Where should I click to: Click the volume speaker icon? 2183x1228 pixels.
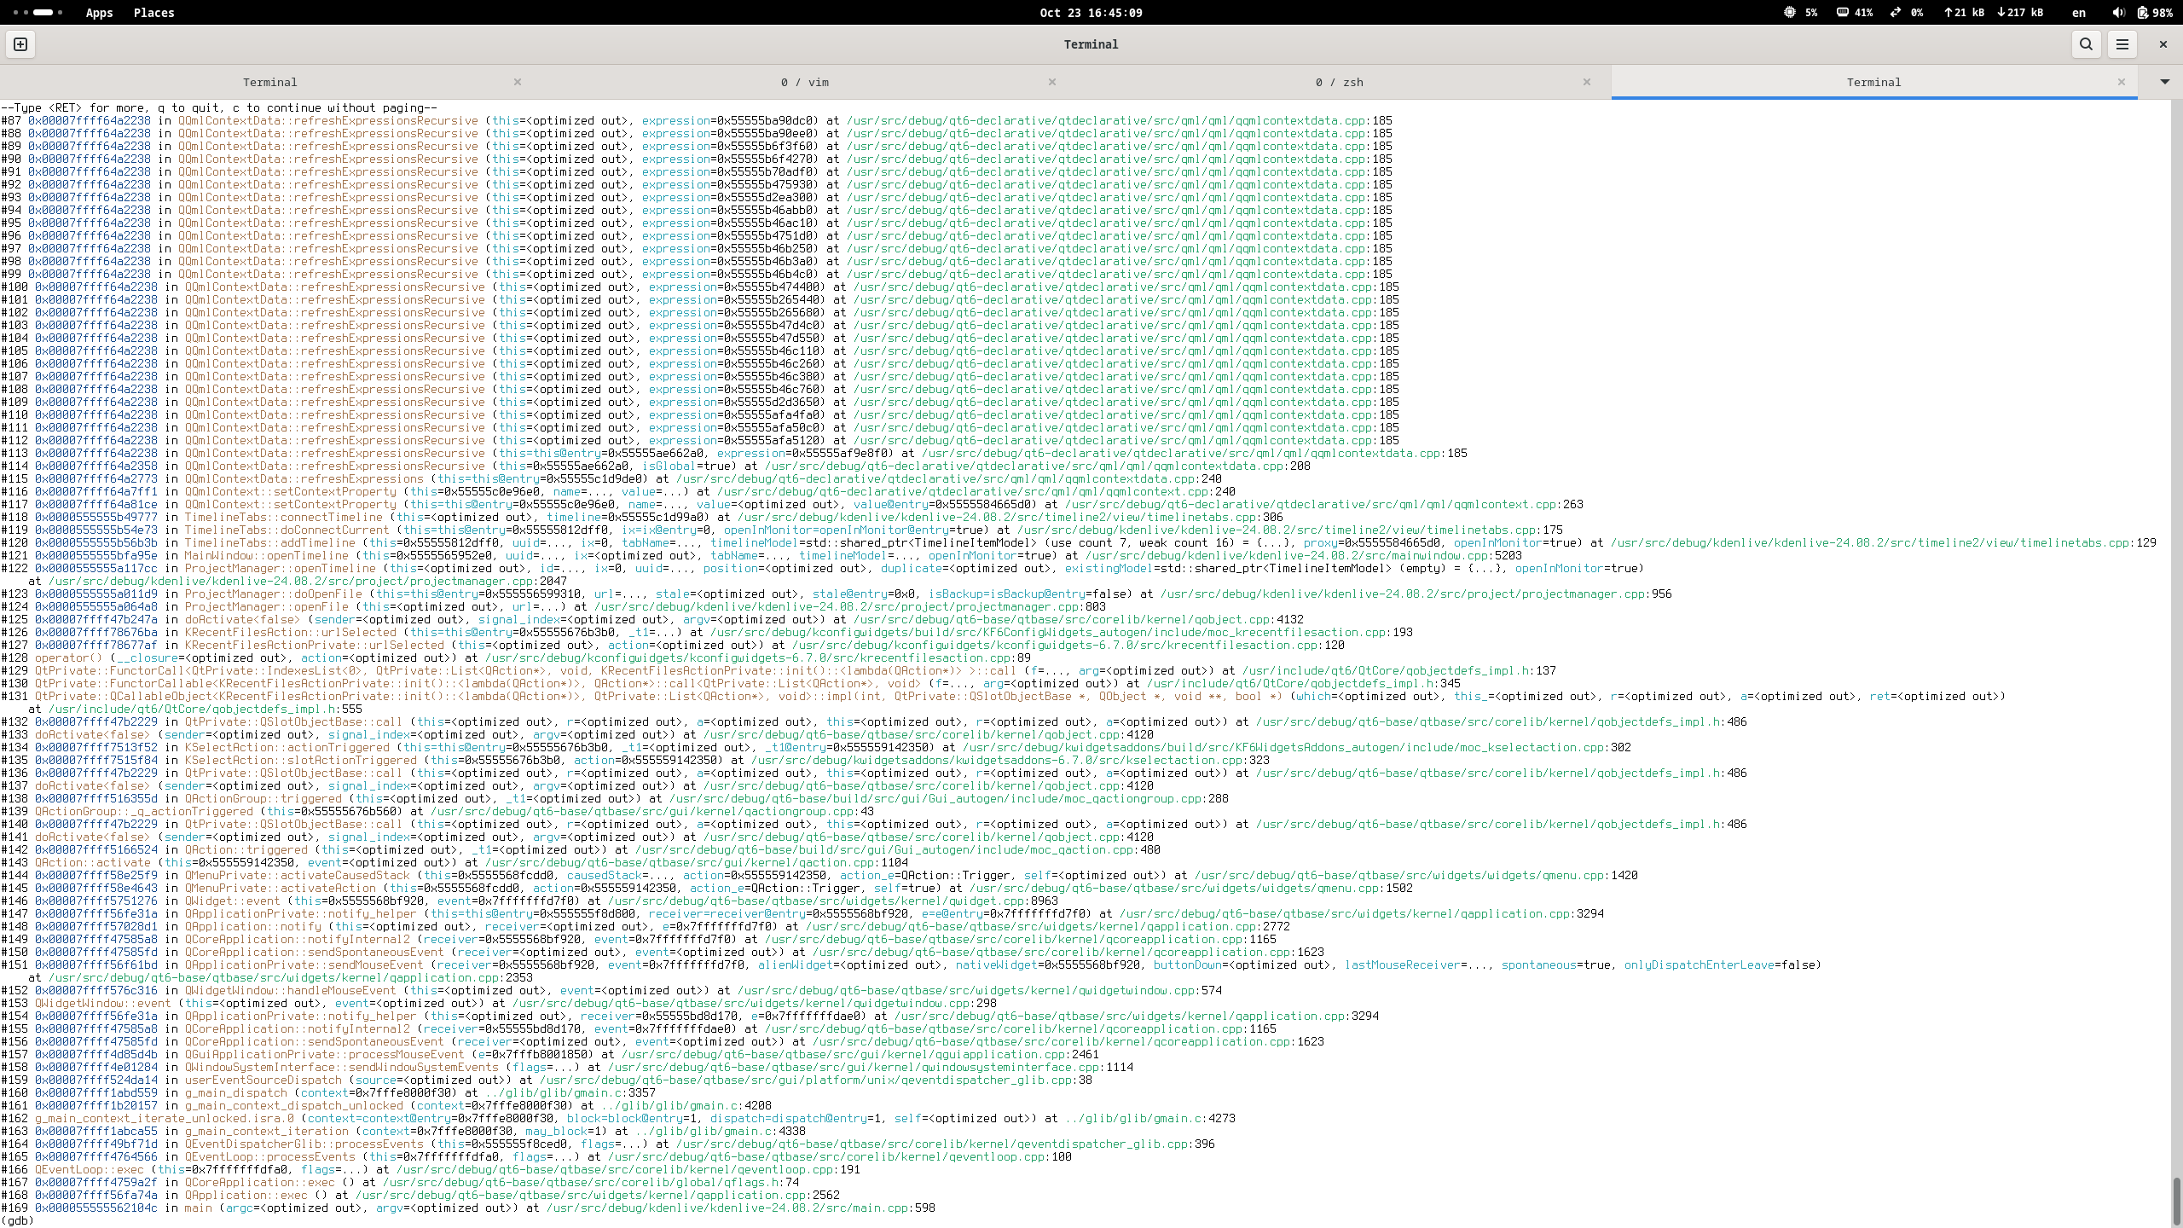2118,13
